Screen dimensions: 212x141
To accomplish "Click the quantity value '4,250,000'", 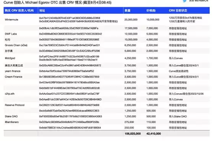I will (x=130, y=58).
